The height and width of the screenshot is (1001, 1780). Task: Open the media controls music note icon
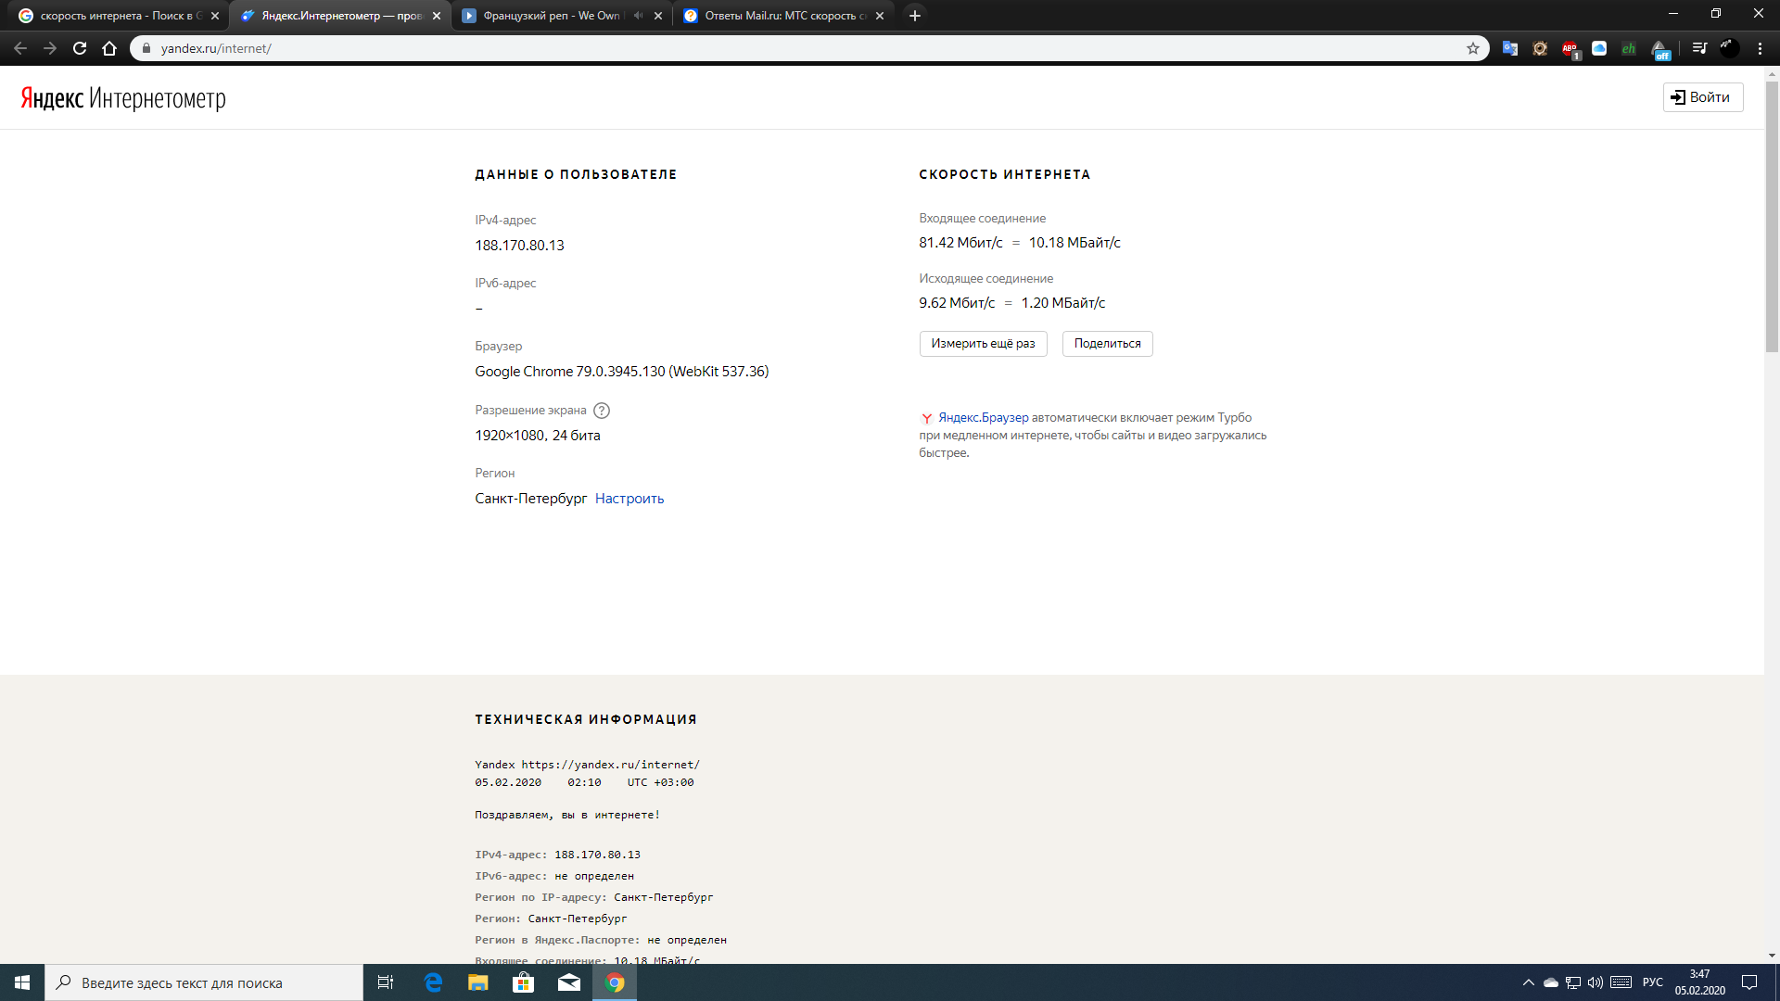[x=1699, y=48]
